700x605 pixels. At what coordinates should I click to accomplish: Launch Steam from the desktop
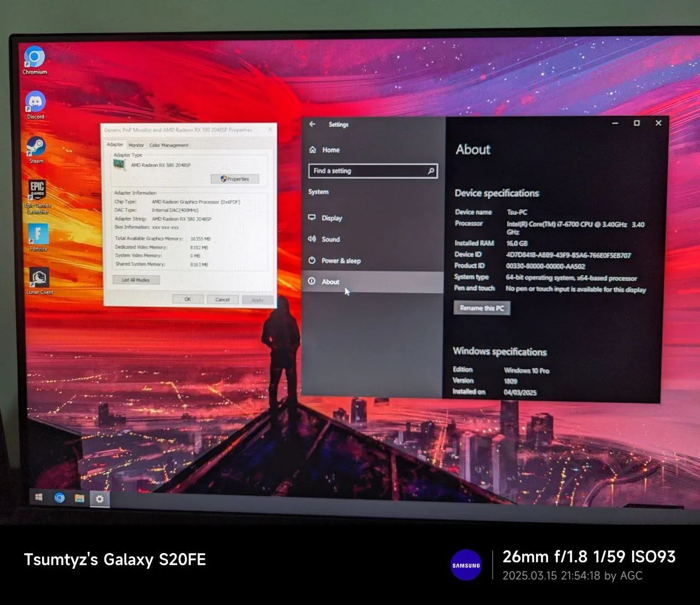click(36, 146)
